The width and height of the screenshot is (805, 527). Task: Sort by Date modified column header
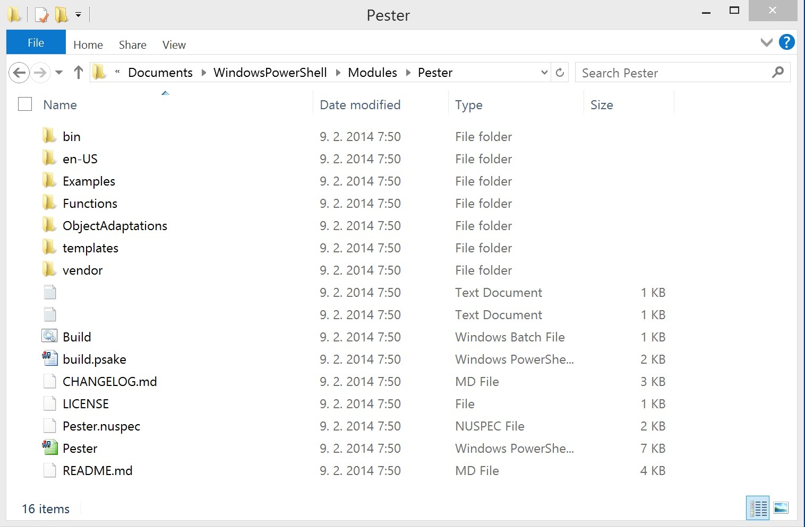click(x=360, y=105)
